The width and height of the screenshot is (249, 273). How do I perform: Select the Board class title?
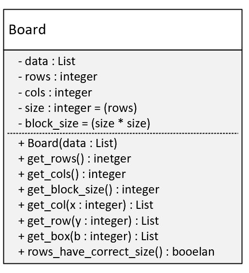27,29
